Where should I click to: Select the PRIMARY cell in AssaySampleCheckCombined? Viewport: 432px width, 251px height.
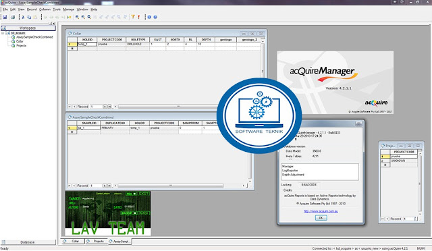[x=115, y=128]
